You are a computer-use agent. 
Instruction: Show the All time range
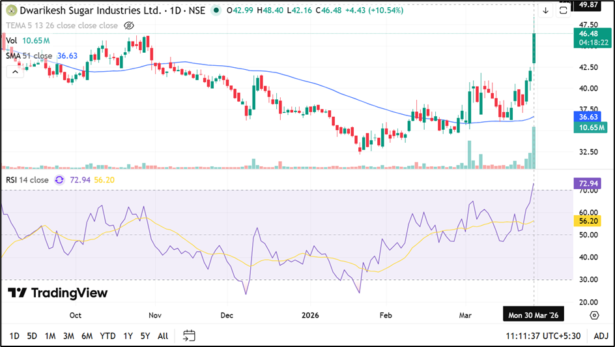pyautogui.click(x=163, y=336)
